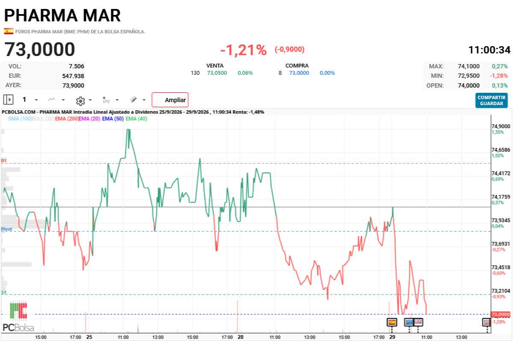The width and height of the screenshot is (513, 341).
Task: Click the time display 11:00:34
Action: (x=489, y=50)
